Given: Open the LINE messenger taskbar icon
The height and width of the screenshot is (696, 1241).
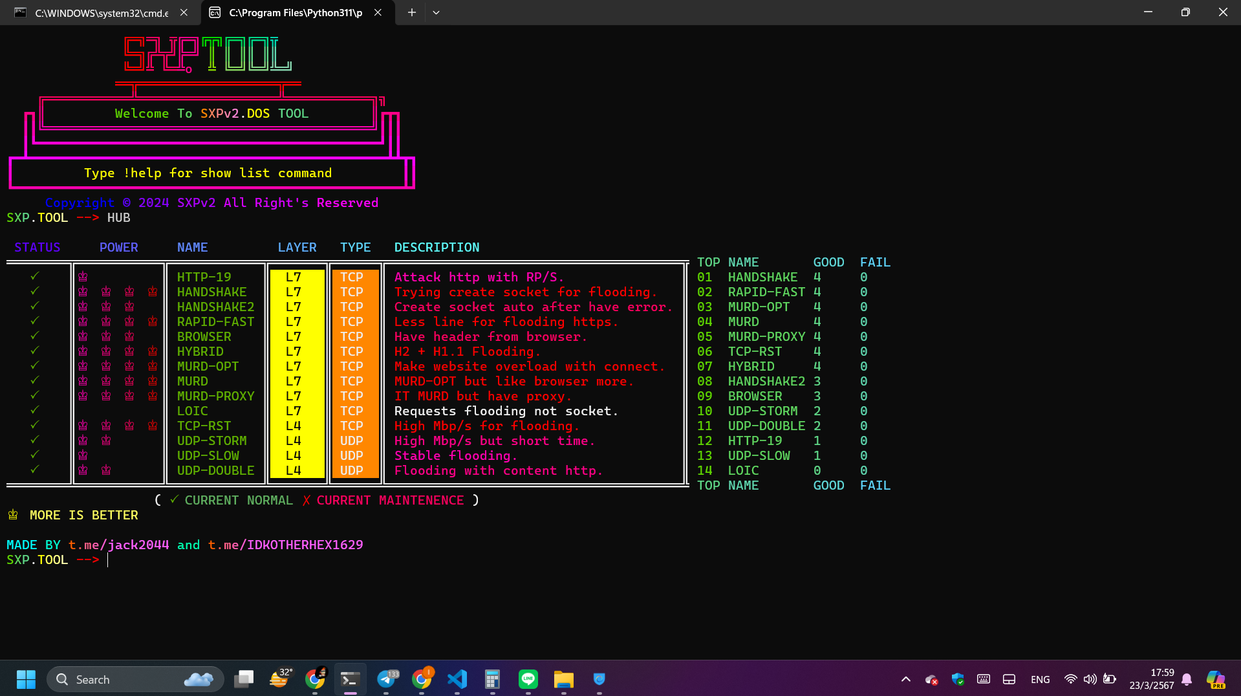Looking at the screenshot, I should (x=528, y=679).
